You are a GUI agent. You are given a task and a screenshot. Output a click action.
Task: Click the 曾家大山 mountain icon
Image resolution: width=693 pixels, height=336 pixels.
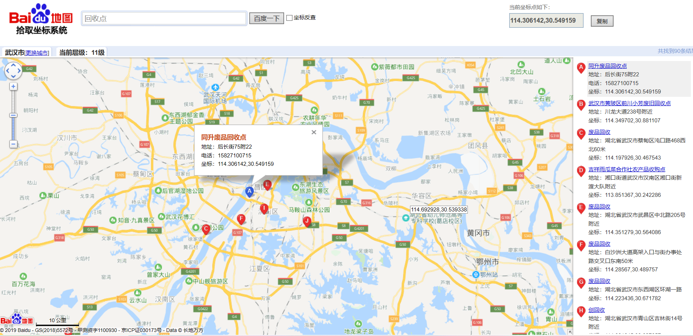click(x=158, y=267)
